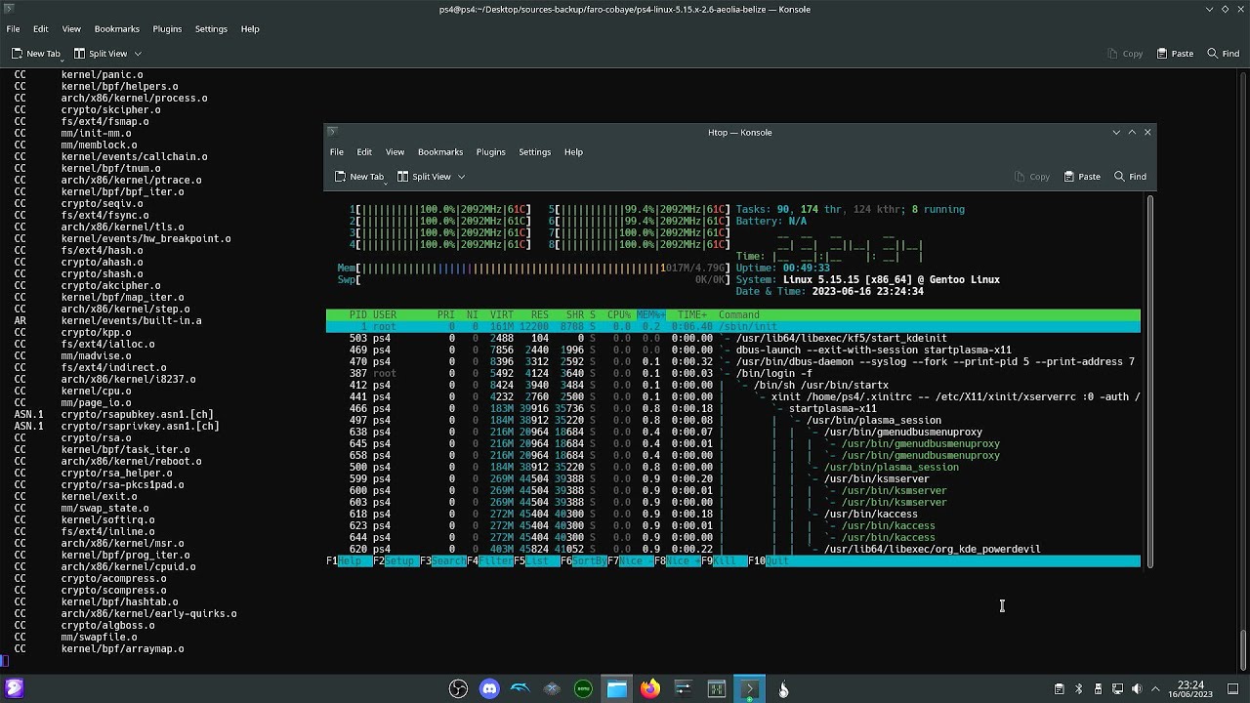Open System Settings sliders icon in taskbar
Screen dimensions: 1250x703
coord(683,689)
